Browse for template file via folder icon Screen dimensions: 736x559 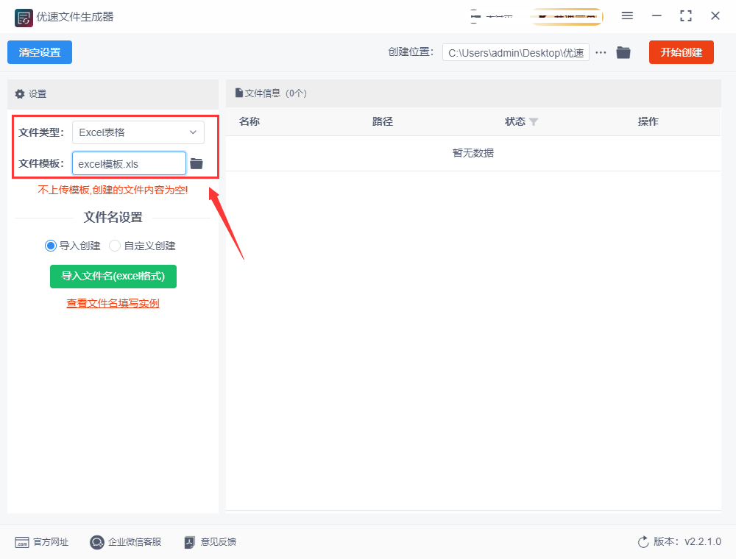(x=197, y=163)
